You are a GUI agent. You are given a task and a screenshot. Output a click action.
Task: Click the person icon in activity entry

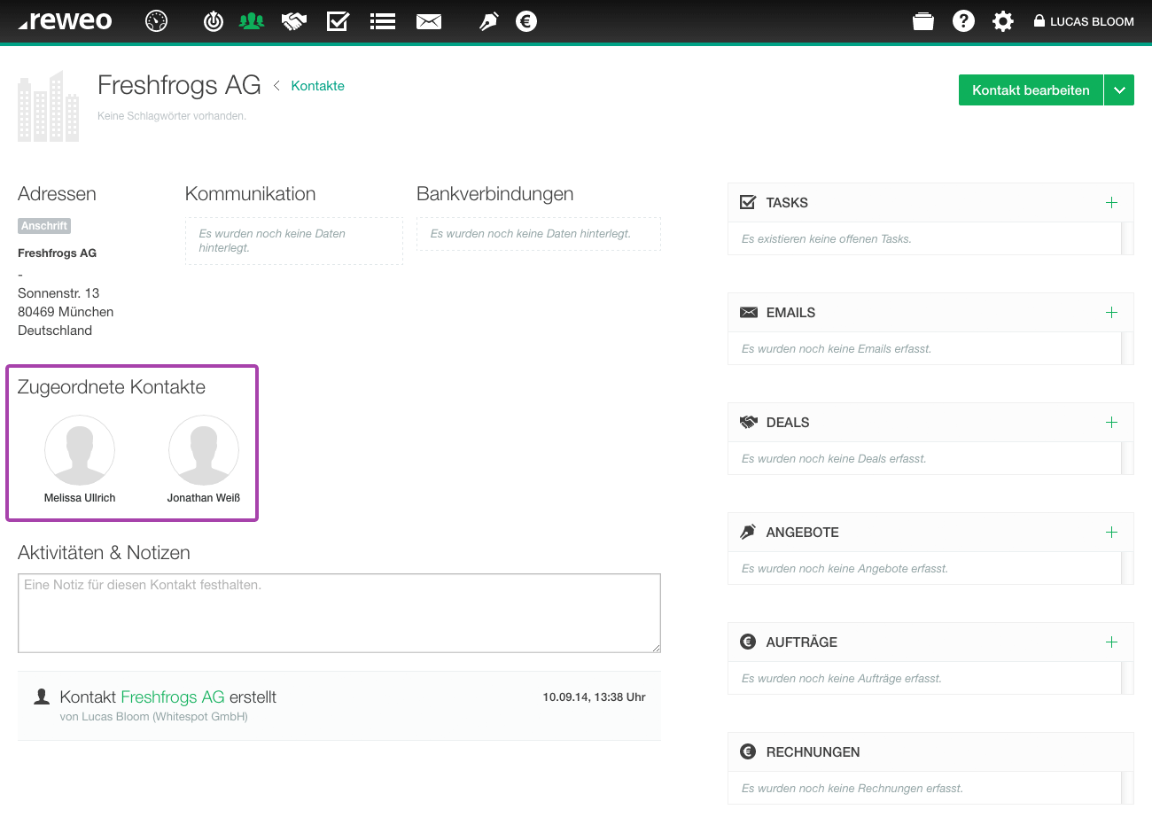[x=41, y=697]
